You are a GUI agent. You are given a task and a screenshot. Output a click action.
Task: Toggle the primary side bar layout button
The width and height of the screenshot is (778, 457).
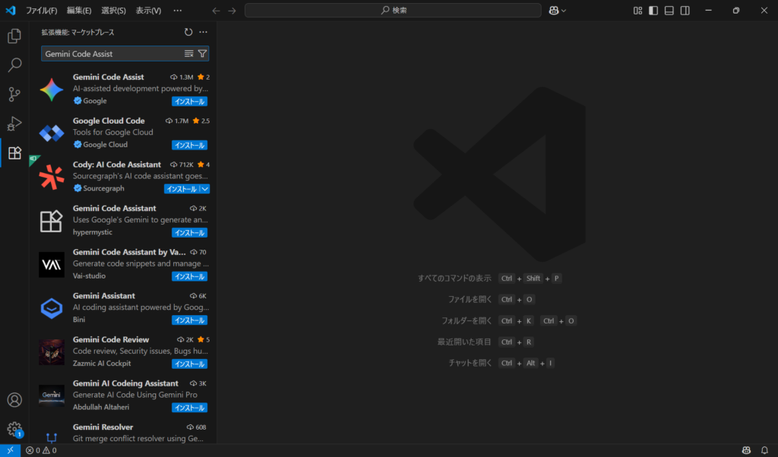(653, 11)
